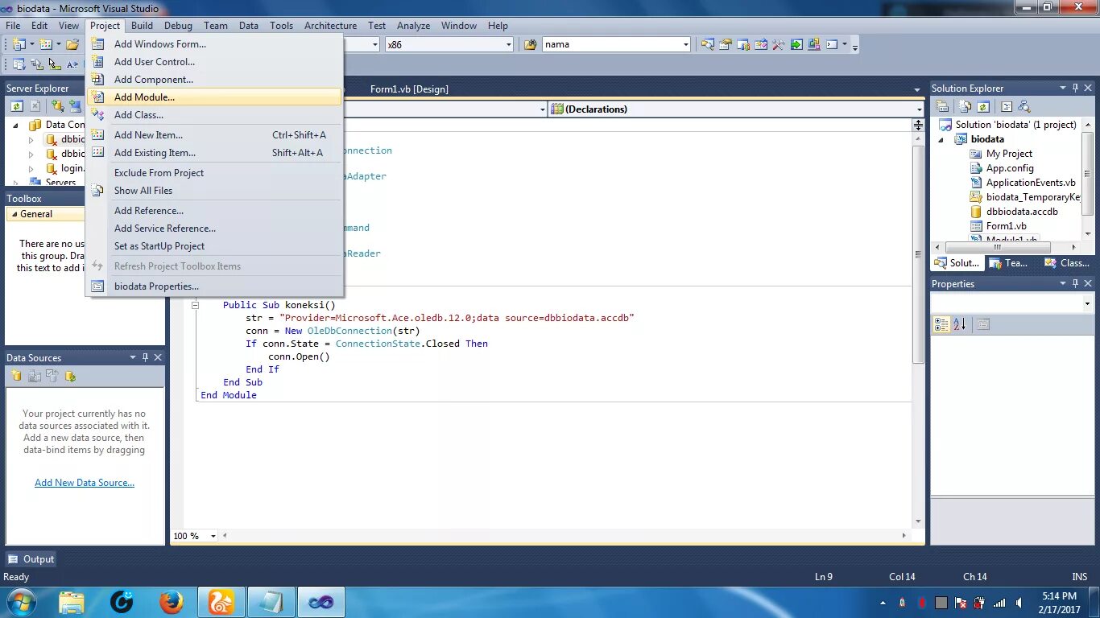Select dbbiodata.accdb in Solution Explorer

point(1022,212)
